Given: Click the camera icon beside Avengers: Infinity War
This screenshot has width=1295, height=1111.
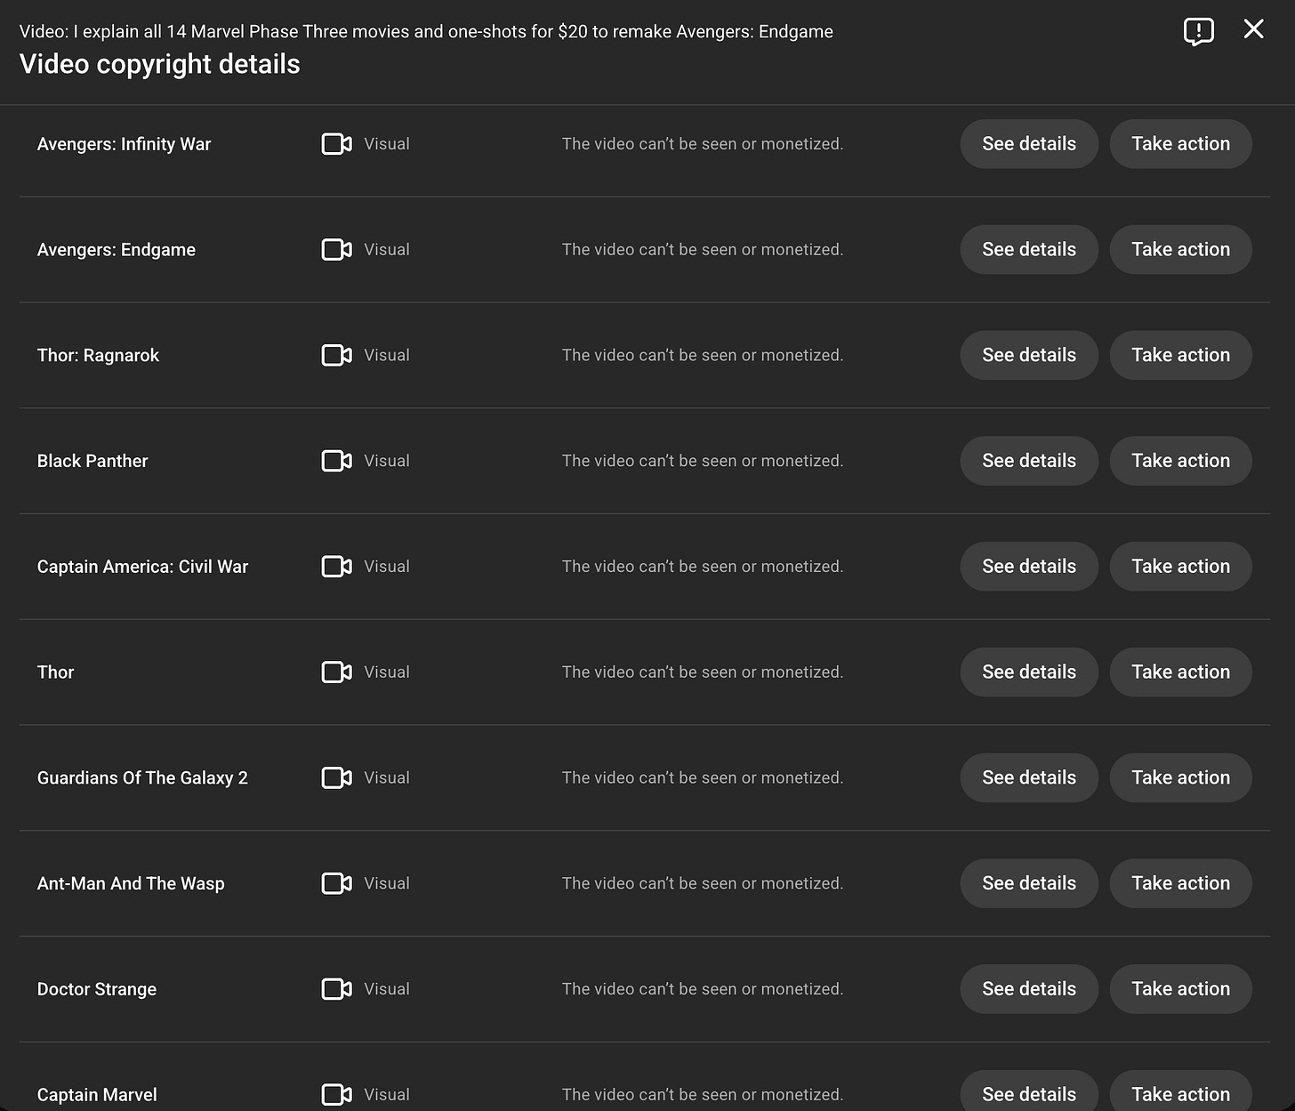Looking at the screenshot, I should click(x=336, y=144).
